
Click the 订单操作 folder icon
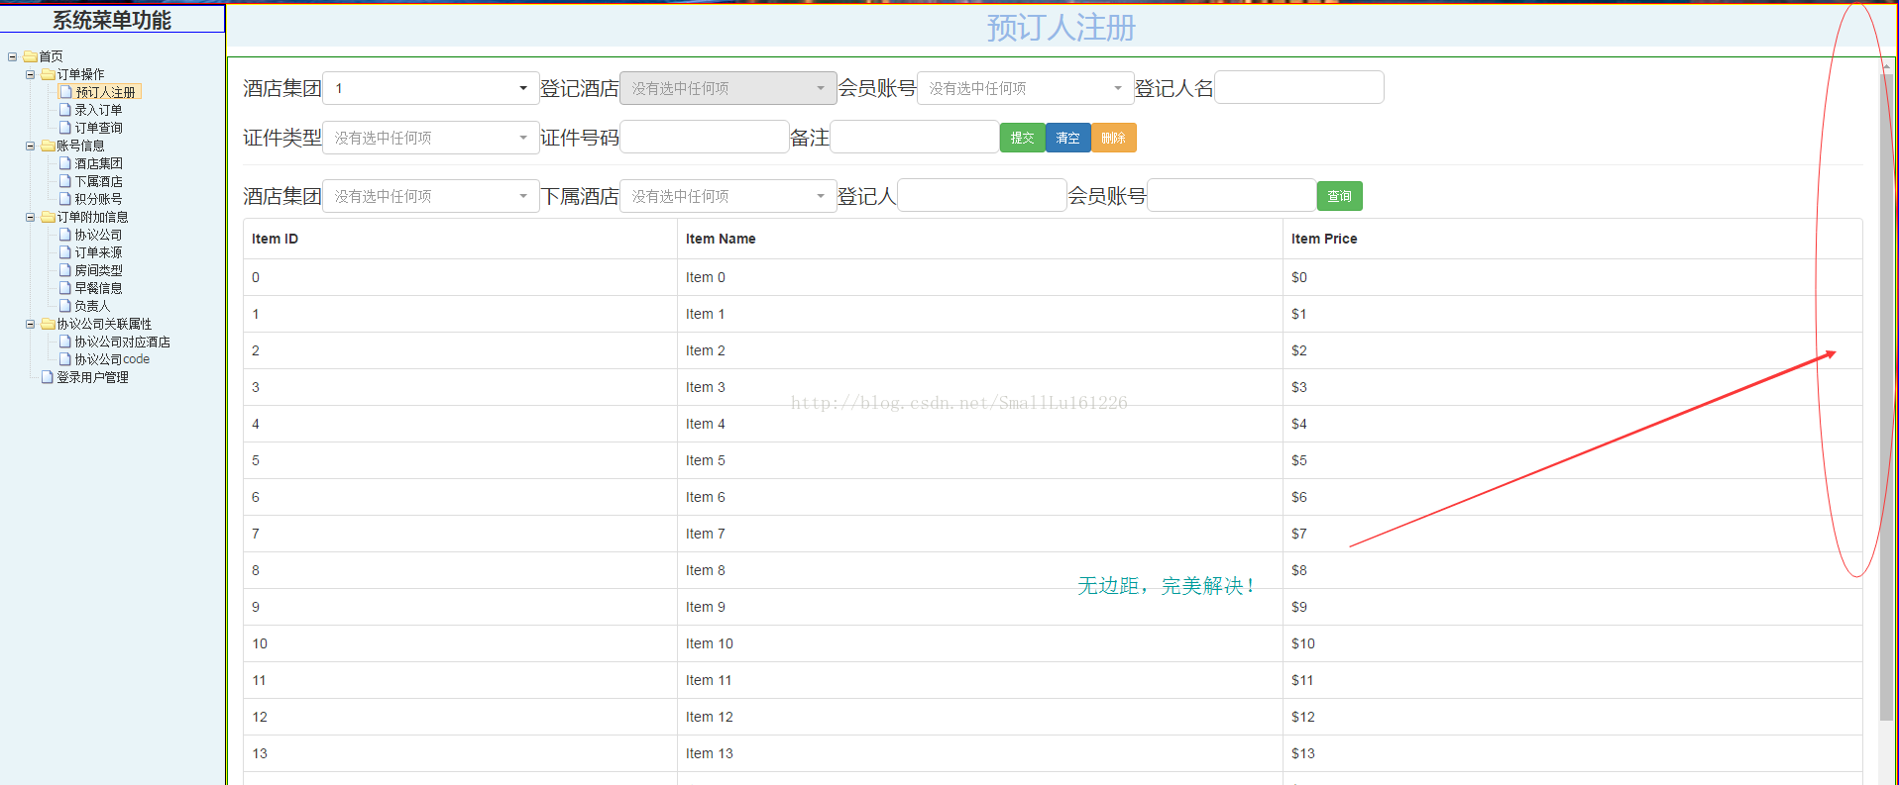(48, 74)
